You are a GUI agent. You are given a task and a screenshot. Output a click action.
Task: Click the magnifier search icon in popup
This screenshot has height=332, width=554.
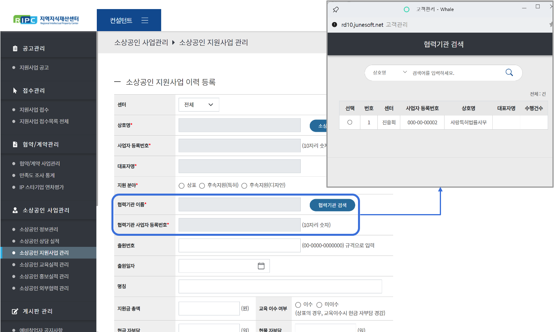[x=509, y=73]
